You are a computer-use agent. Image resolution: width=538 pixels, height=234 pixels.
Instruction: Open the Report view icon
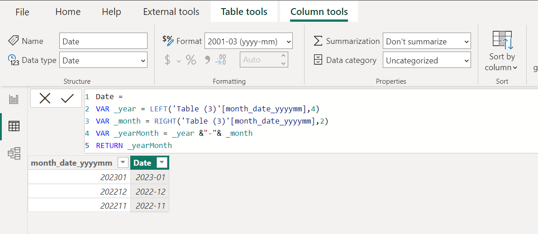pyautogui.click(x=14, y=100)
